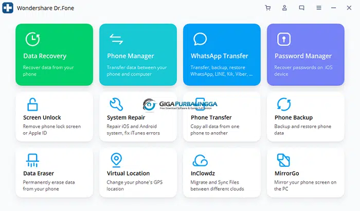Click the Wondershare Dr.Fone title text

click(x=45, y=8)
